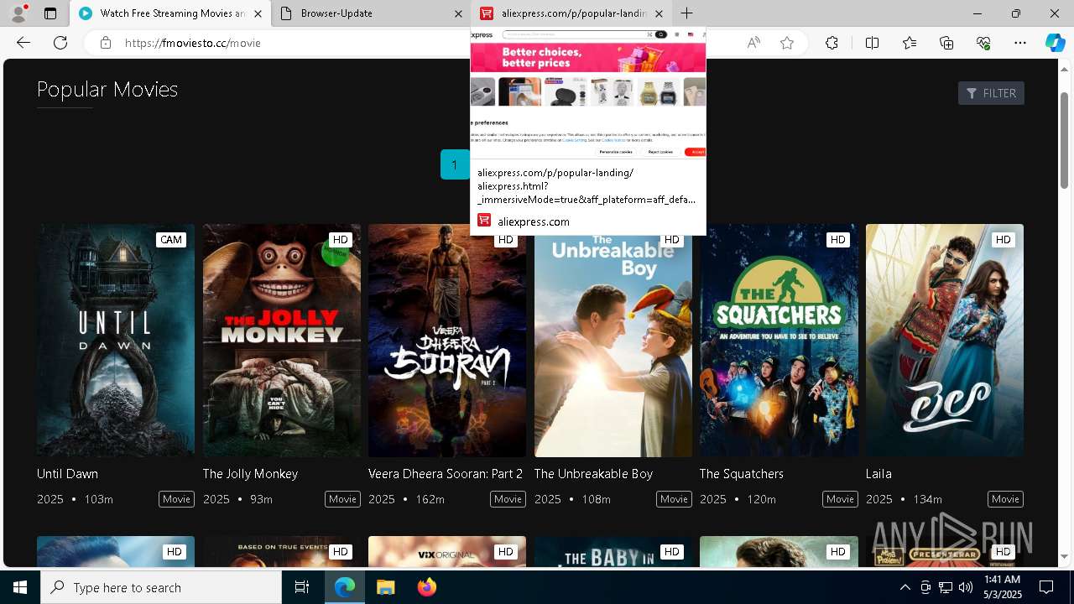Go back using the browser back arrow
Viewport: 1074px width, 604px height.
(x=23, y=43)
